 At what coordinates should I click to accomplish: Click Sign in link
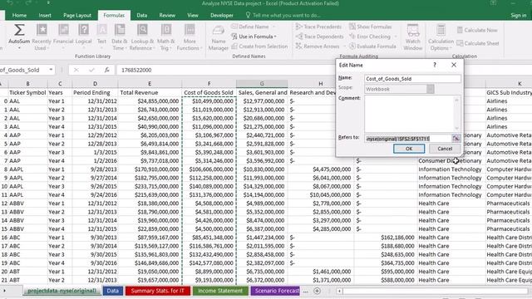click(519, 15)
